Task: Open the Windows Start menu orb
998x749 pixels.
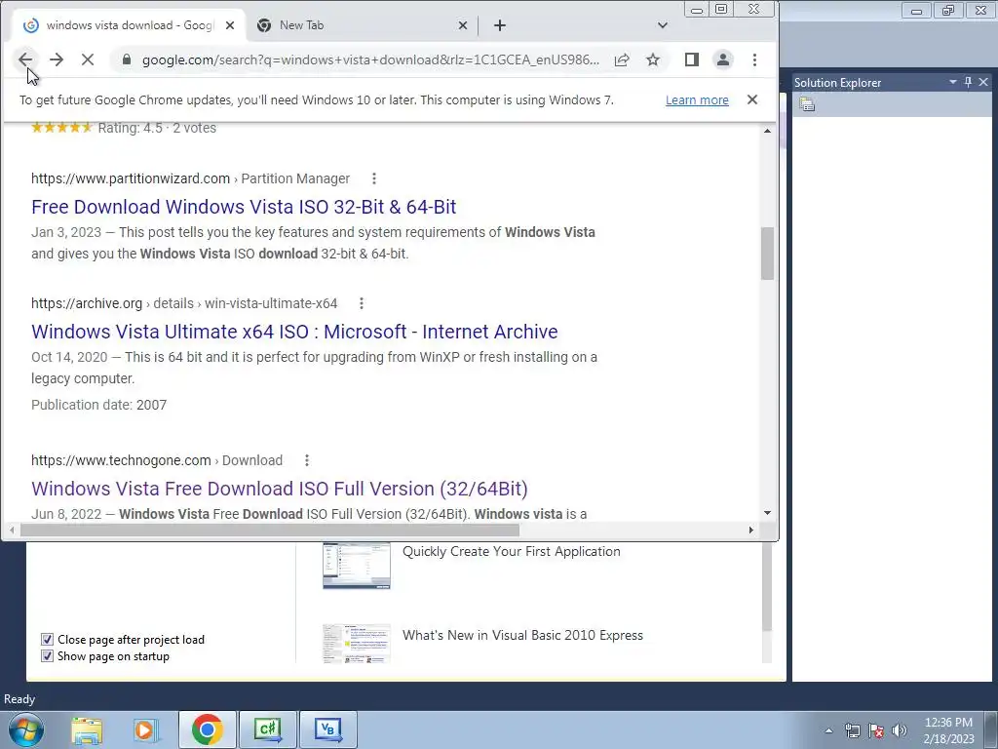Action: coord(25,729)
